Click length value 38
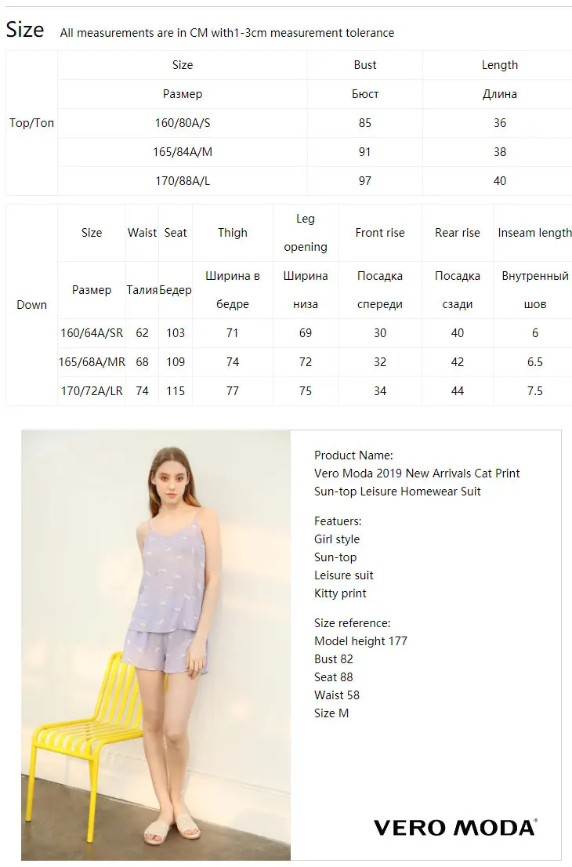Viewport: 572px width, 867px height. click(x=500, y=151)
